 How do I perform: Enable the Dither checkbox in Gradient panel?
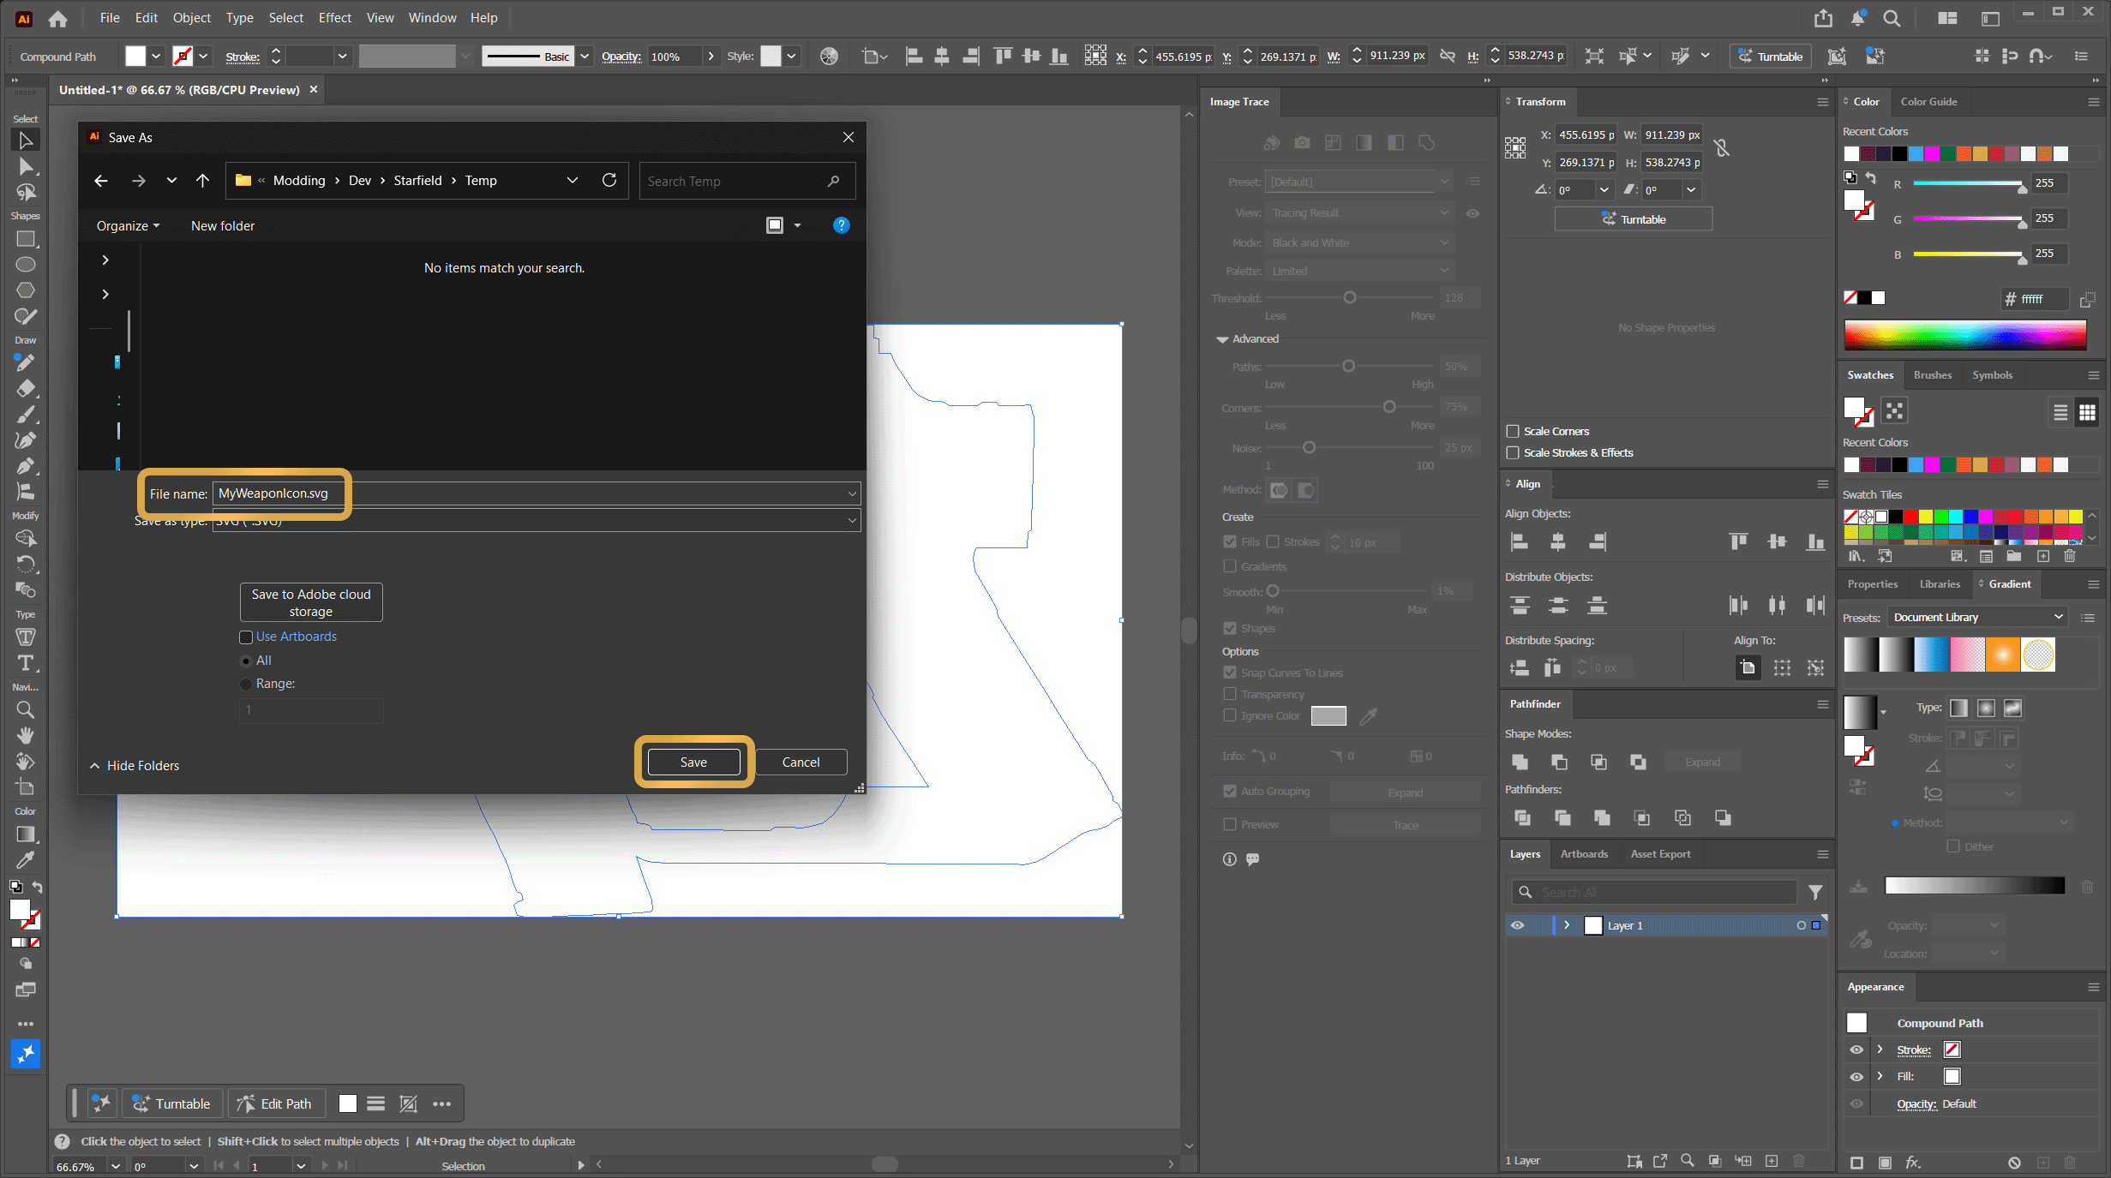click(1953, 846)
